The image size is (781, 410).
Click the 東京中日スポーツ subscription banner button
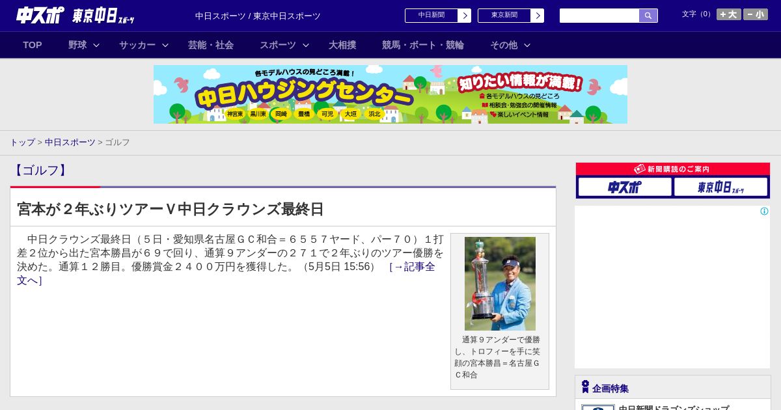coord(720,187)
